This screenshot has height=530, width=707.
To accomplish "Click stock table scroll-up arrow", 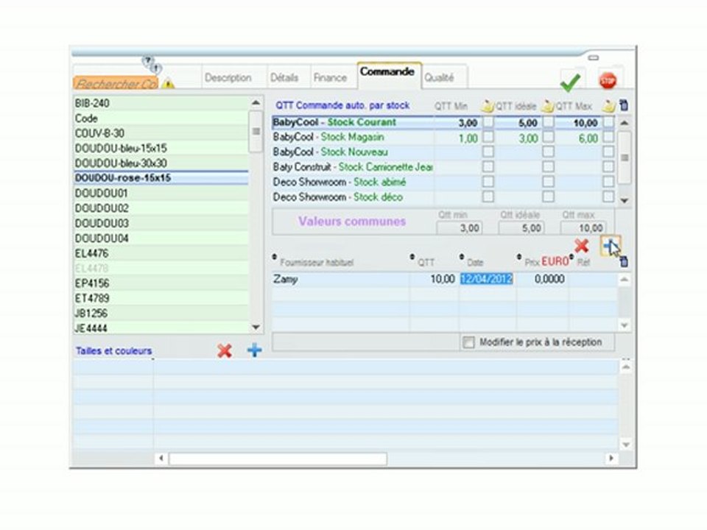I will 624,123.
